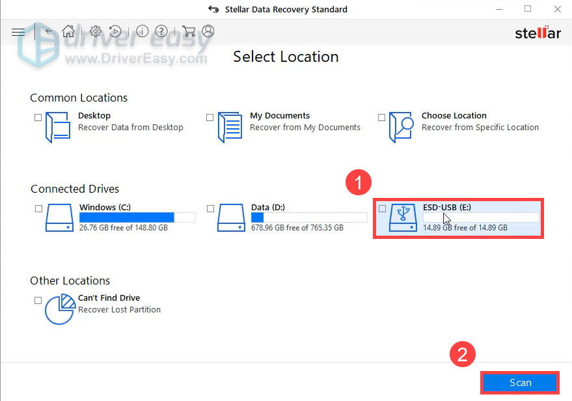Click the 'Data (D:)' label
Screen dimensions: 572x401
pos(268,207)
